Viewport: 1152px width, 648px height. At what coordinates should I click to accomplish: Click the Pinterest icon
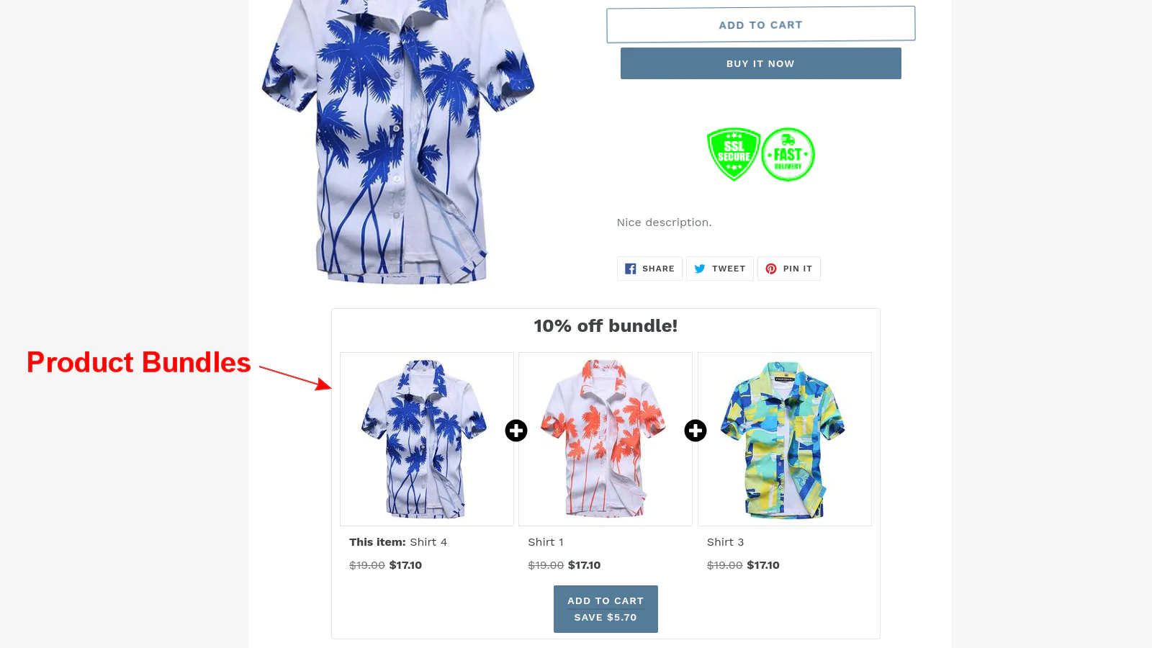pyautogui.click(x=771, y=269)
